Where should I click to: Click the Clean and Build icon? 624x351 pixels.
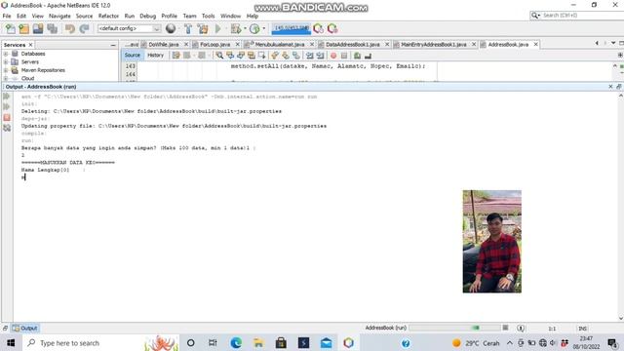pos(203,28)
